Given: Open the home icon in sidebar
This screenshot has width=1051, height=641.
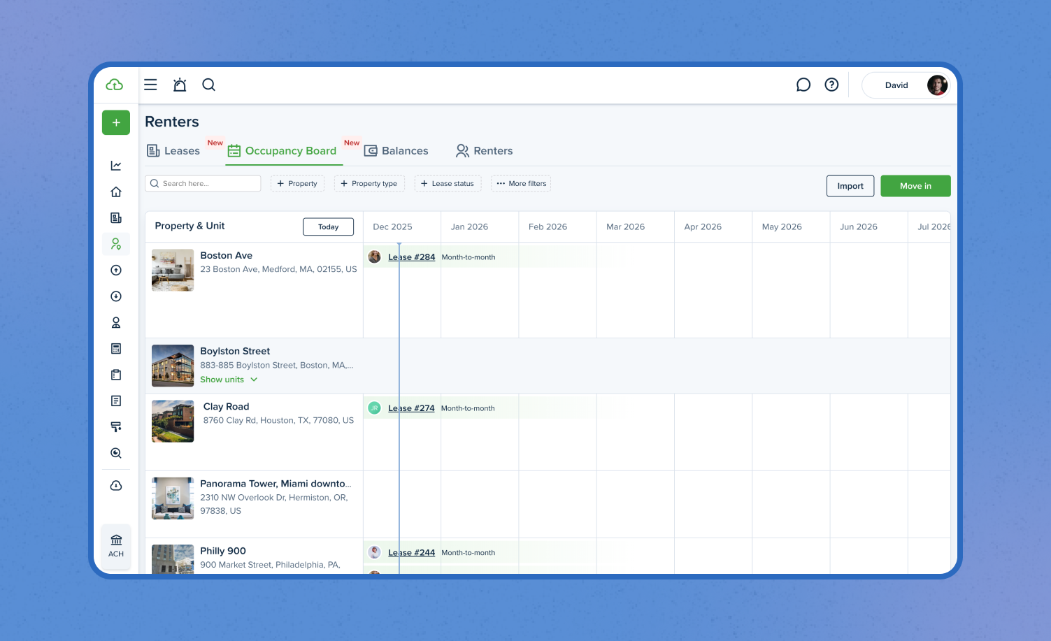Looking at the screenshot, I should click(116, 192).
